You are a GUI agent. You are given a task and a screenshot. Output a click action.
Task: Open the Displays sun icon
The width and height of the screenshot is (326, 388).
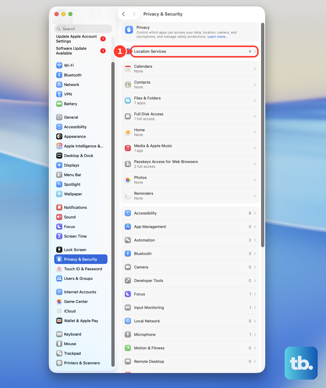[59, 165]
